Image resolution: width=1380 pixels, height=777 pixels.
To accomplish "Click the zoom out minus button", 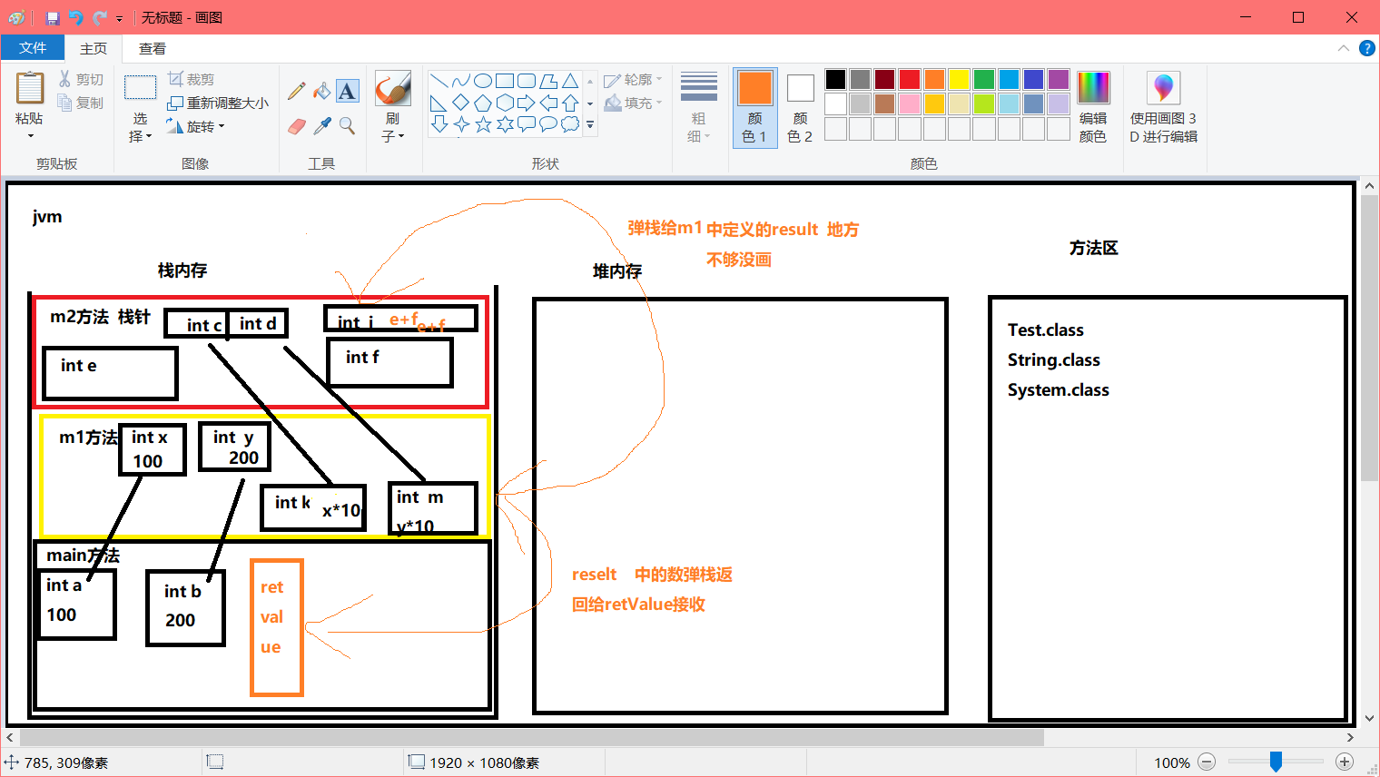I will point(1207,762).
